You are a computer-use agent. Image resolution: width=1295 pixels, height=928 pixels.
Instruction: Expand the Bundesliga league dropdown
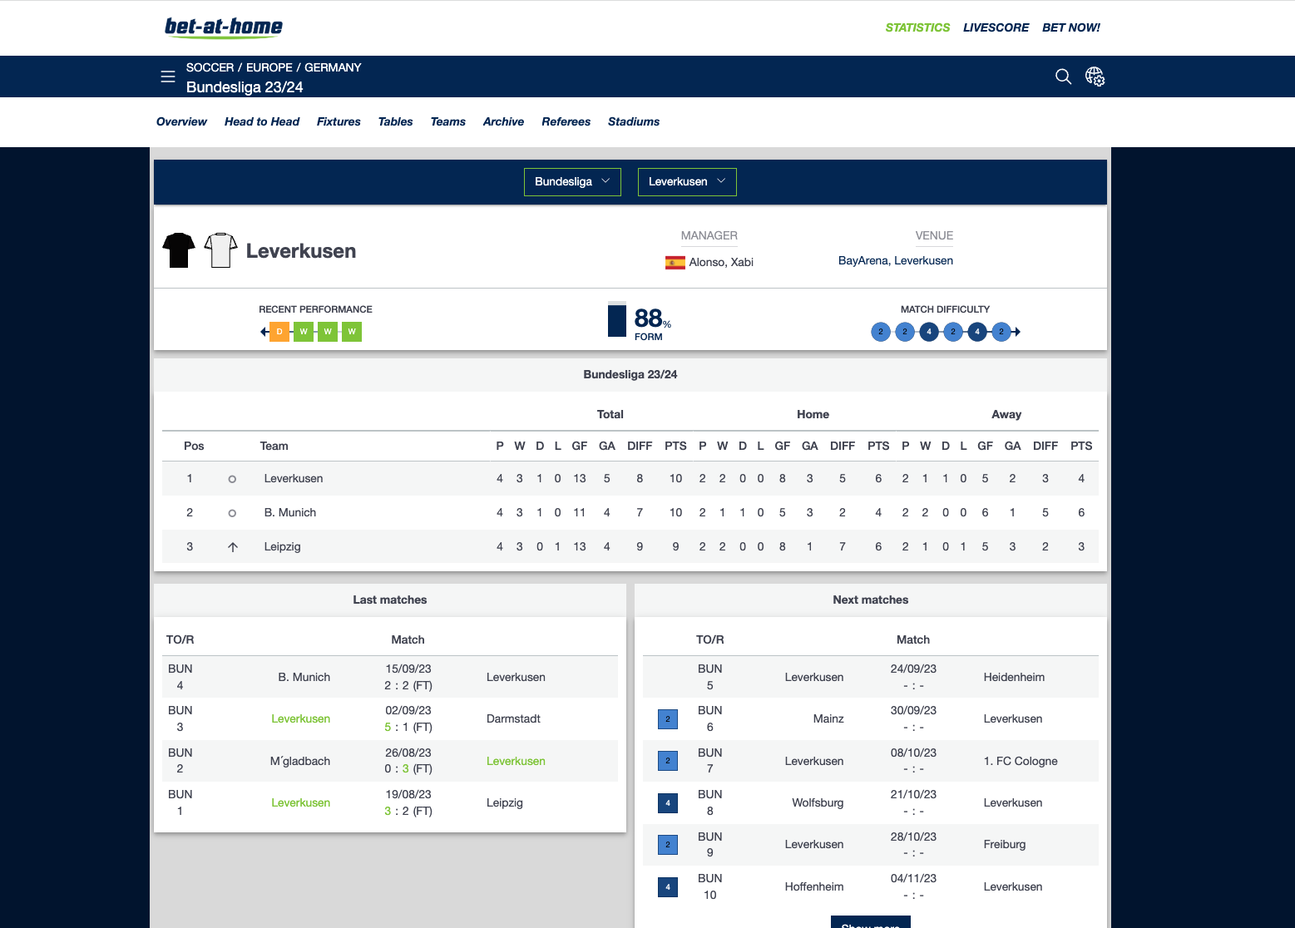tap(572, 182)
